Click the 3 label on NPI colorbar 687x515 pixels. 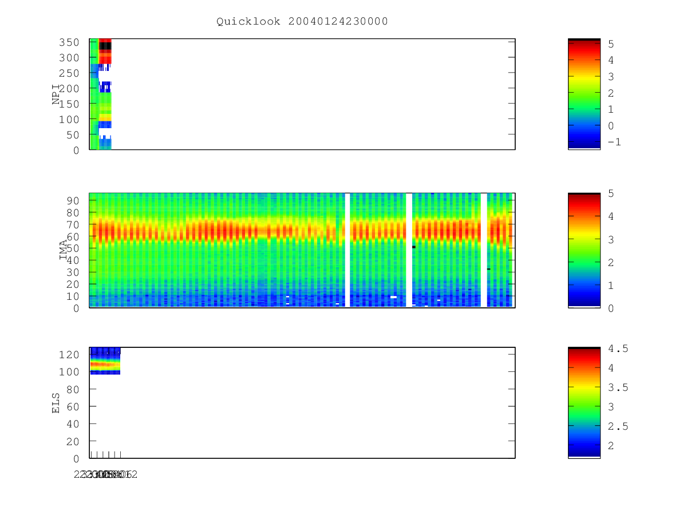[x=610, y=76]
